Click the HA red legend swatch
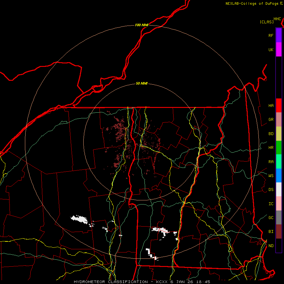The image size is (284, 284). [x=279, y=105]
